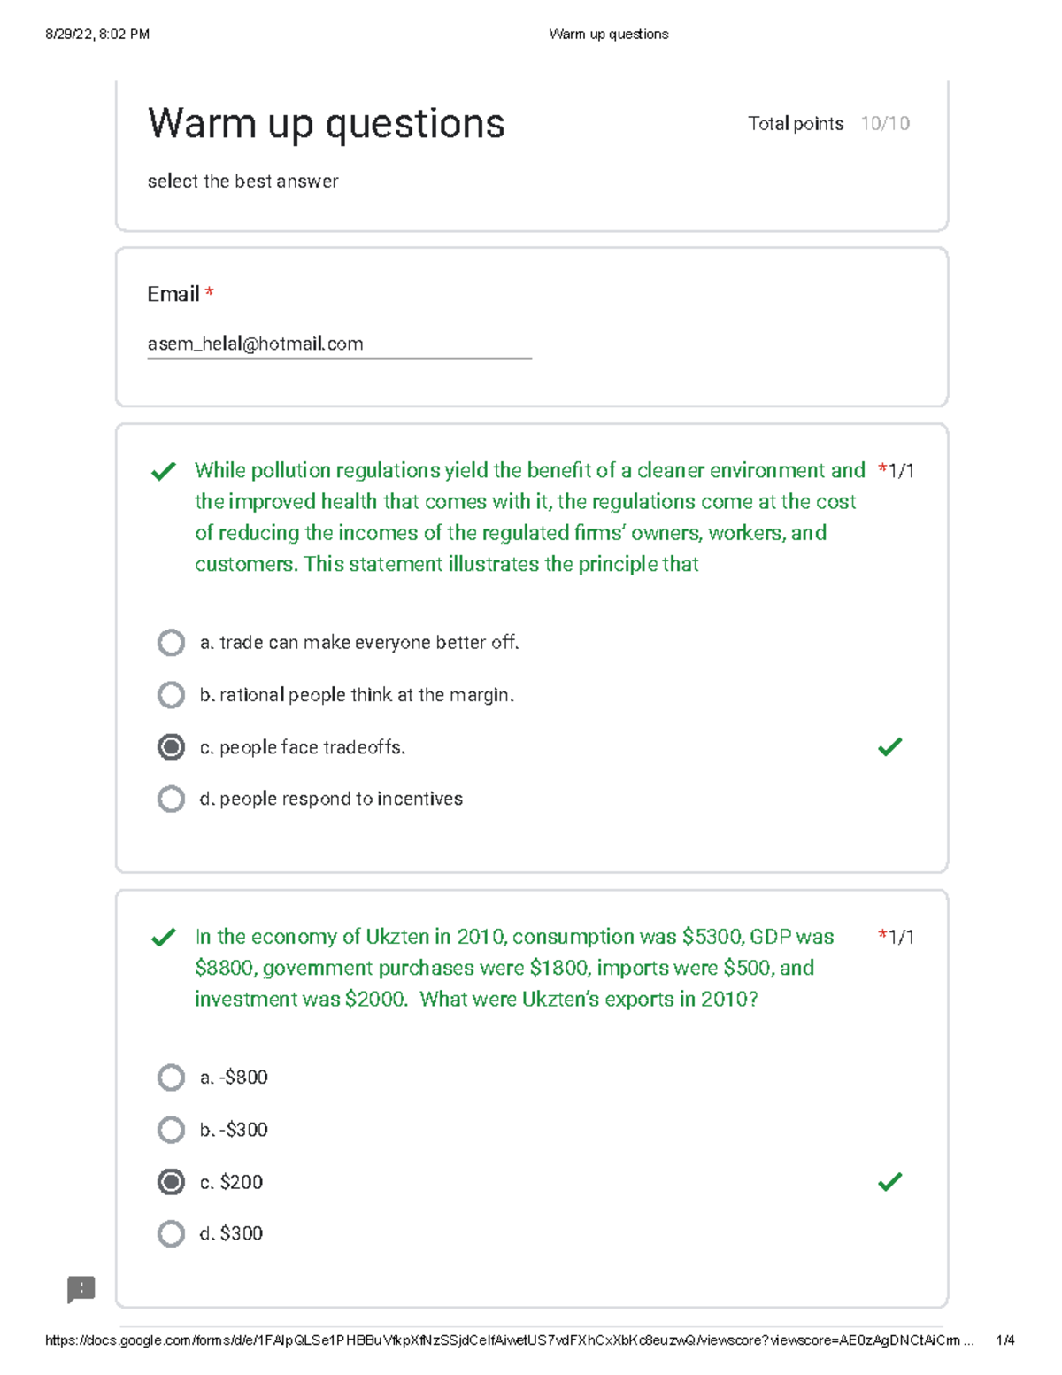This screenshot has height=1375, width=1062.
Task: Click the green check mark beside answer '$200'
Action: 889,1181
